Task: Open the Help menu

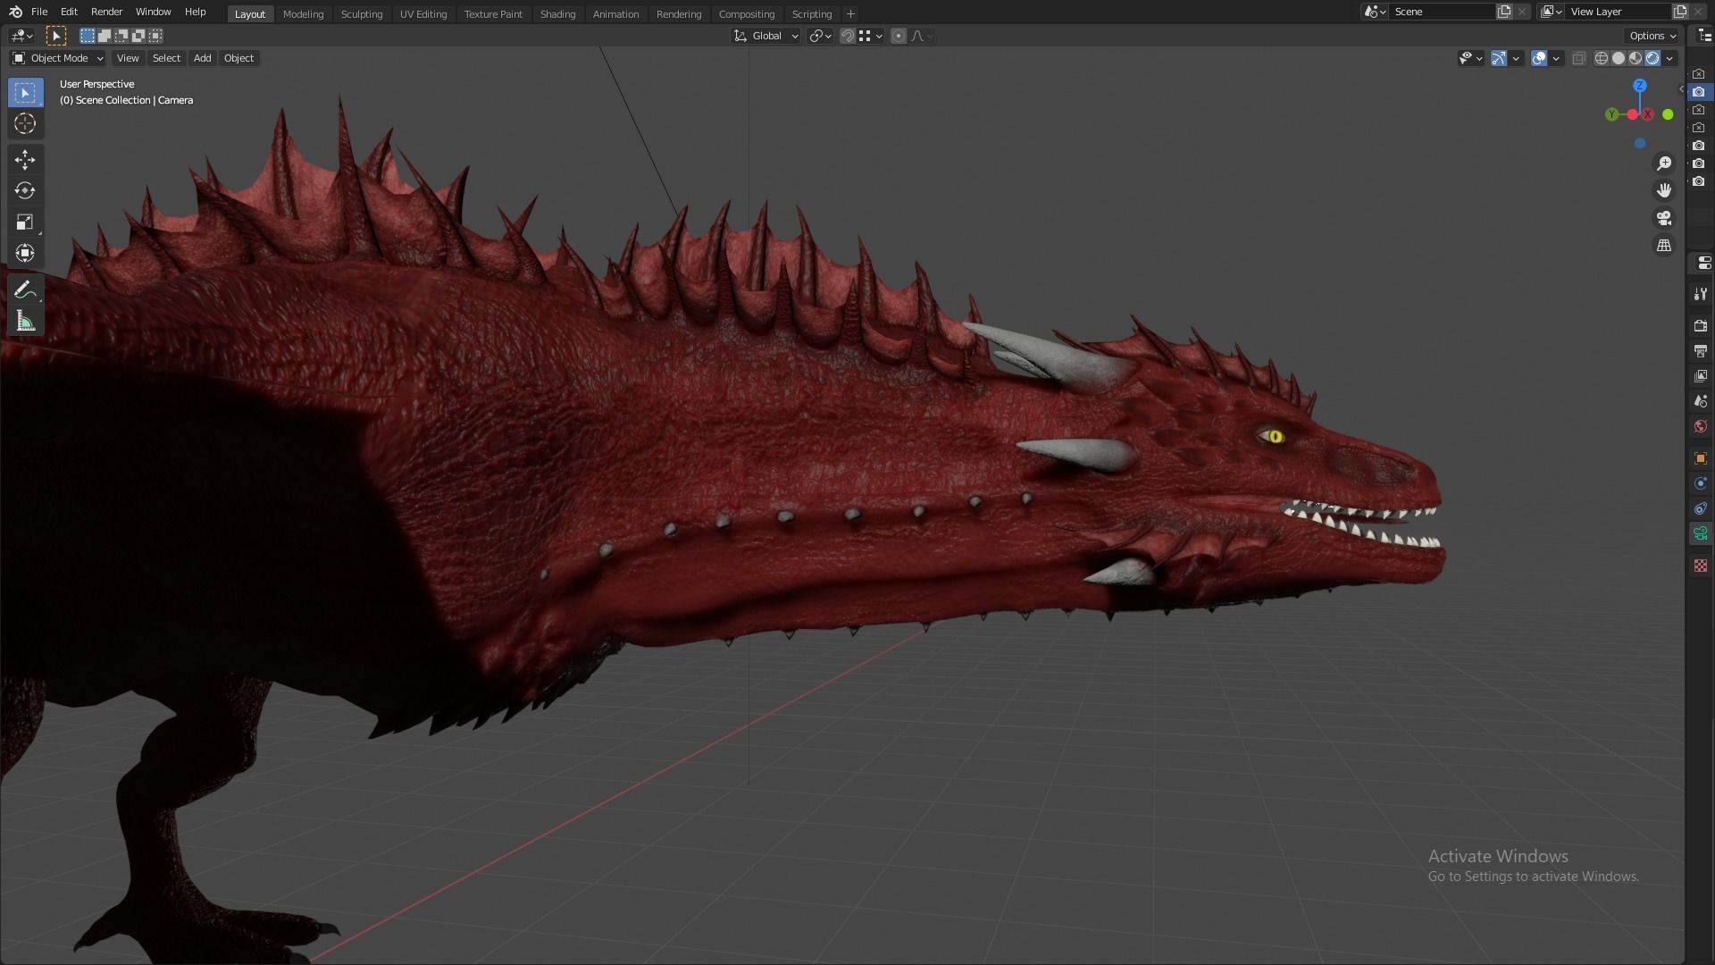Action: (x=195, y=12)
